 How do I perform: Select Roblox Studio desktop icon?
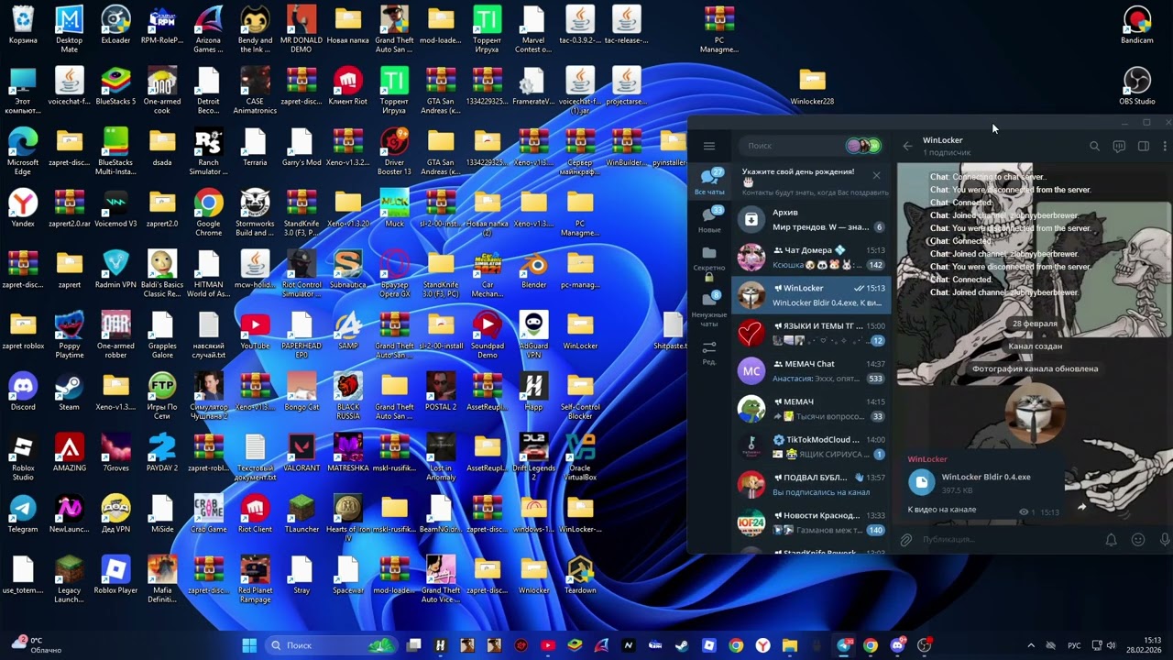point(23,457)
